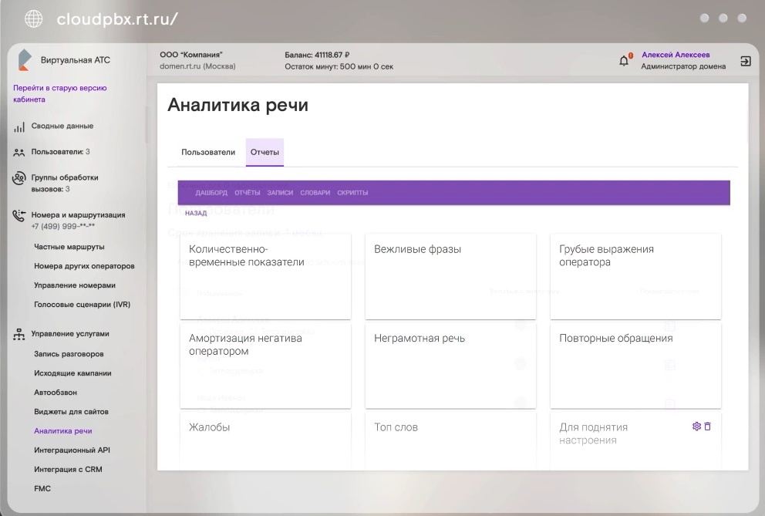Image resolution: width=765 pixels, height=516 pixels.
Task: Click the 'Сводные данные' bar chart icon
Action: [19, 127]
